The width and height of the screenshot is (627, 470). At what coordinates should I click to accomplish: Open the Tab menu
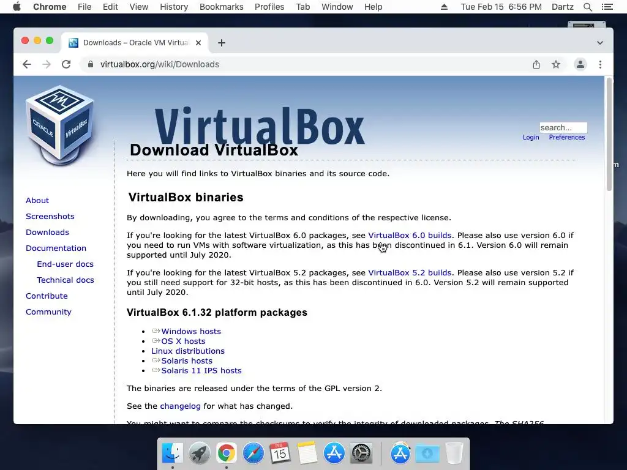coord(302,7)
